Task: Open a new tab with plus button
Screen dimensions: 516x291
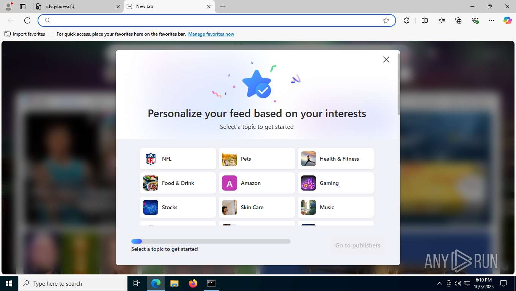Action: coord(223,6)
